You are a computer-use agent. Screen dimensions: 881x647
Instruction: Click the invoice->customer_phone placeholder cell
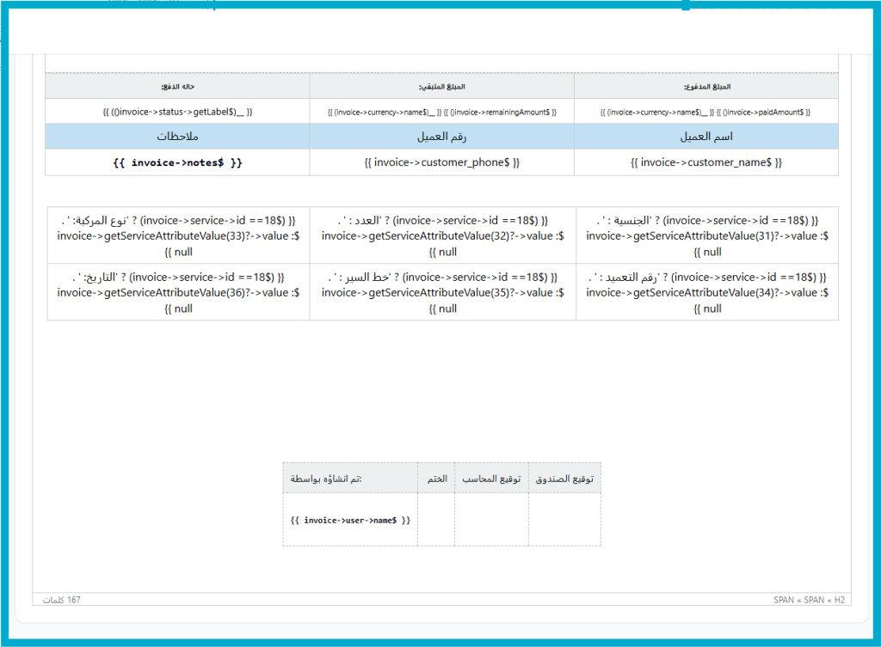(442, 162)
